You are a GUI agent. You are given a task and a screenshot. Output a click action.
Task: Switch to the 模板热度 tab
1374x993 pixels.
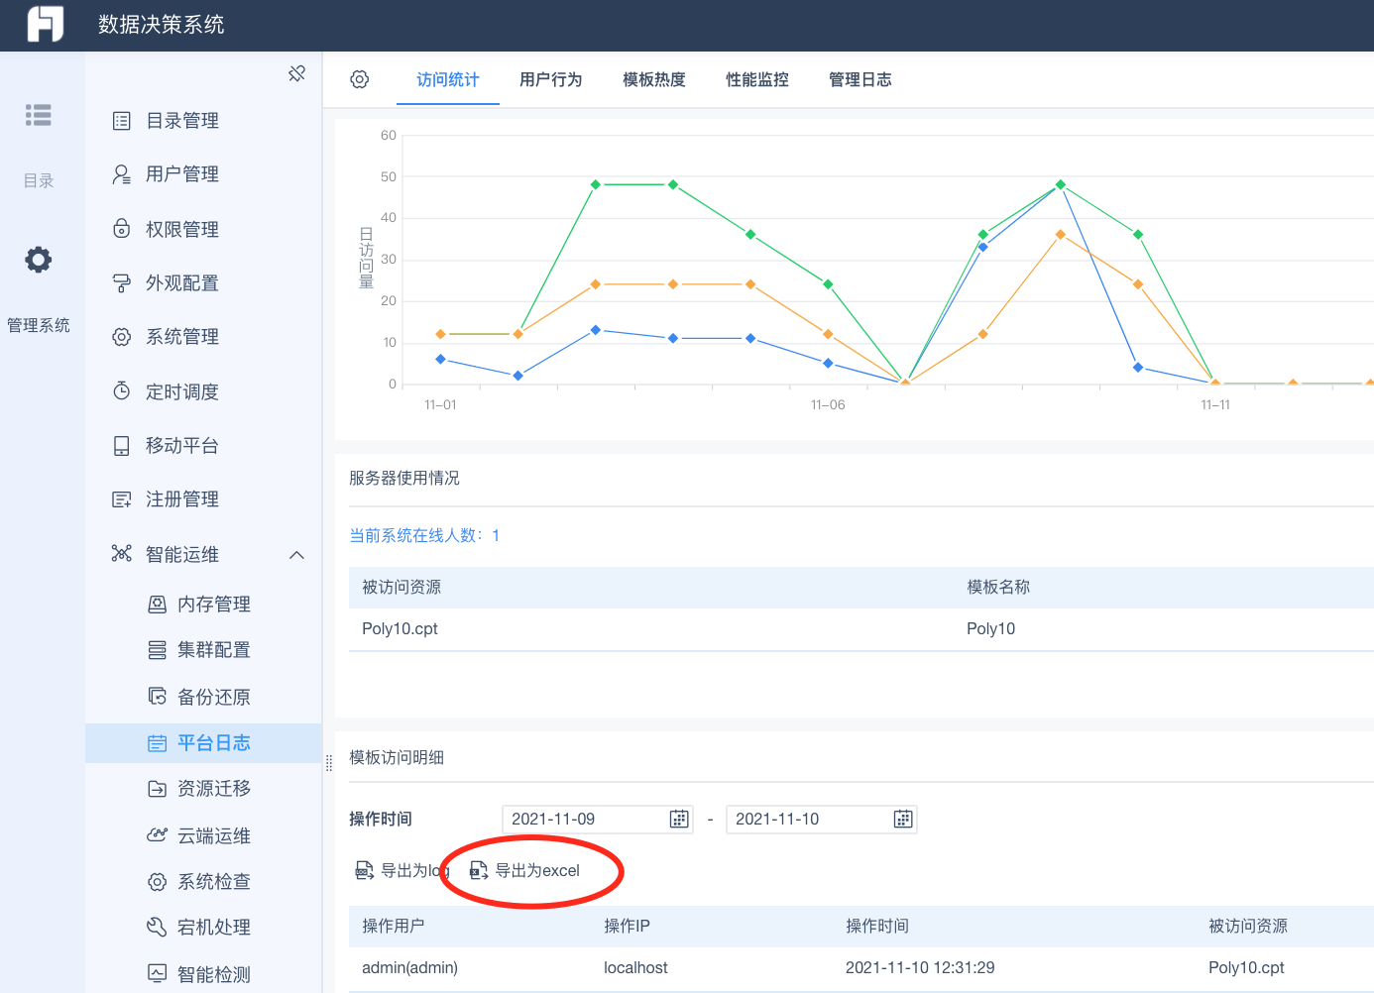click(x=654, y=79)
